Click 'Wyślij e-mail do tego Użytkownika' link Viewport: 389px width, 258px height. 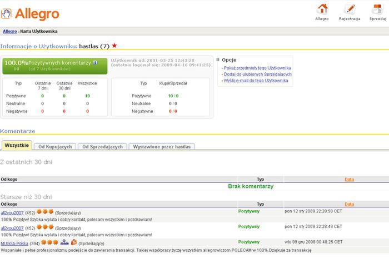click(256, 81)
